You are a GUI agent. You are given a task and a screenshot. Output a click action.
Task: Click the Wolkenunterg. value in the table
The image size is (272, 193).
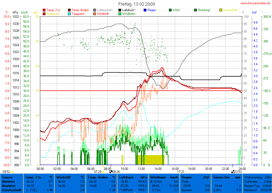click(x=268, y=177)
